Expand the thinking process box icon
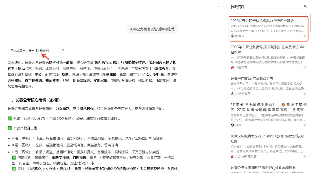Screen dimensions: 312x173 [62, 51]
